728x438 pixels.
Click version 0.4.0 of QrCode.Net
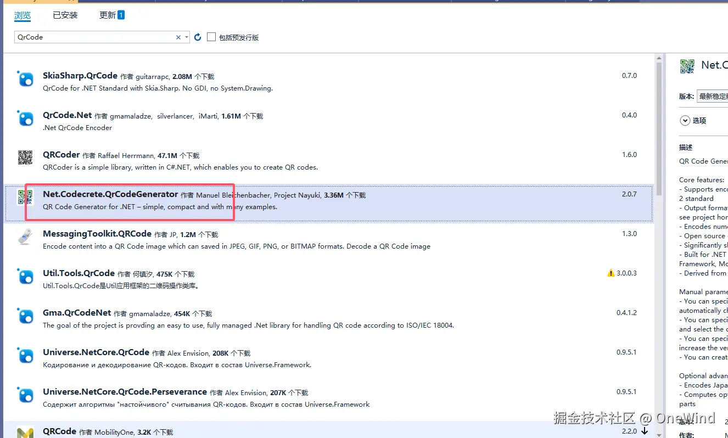point(629,115)
